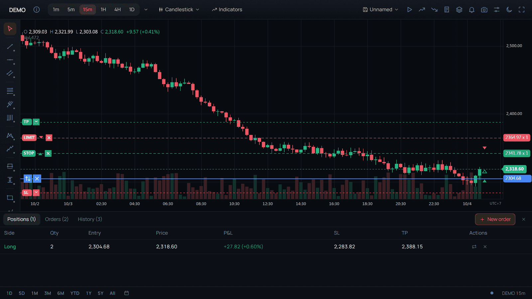Click the New order button
This screenshot has height=299, width=532.
point(495,219)
